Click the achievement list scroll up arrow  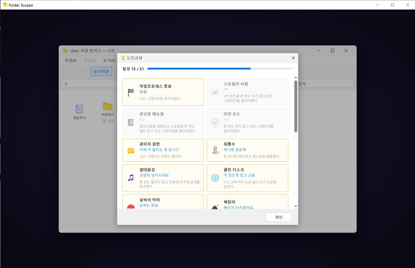(x=296, y=77)
